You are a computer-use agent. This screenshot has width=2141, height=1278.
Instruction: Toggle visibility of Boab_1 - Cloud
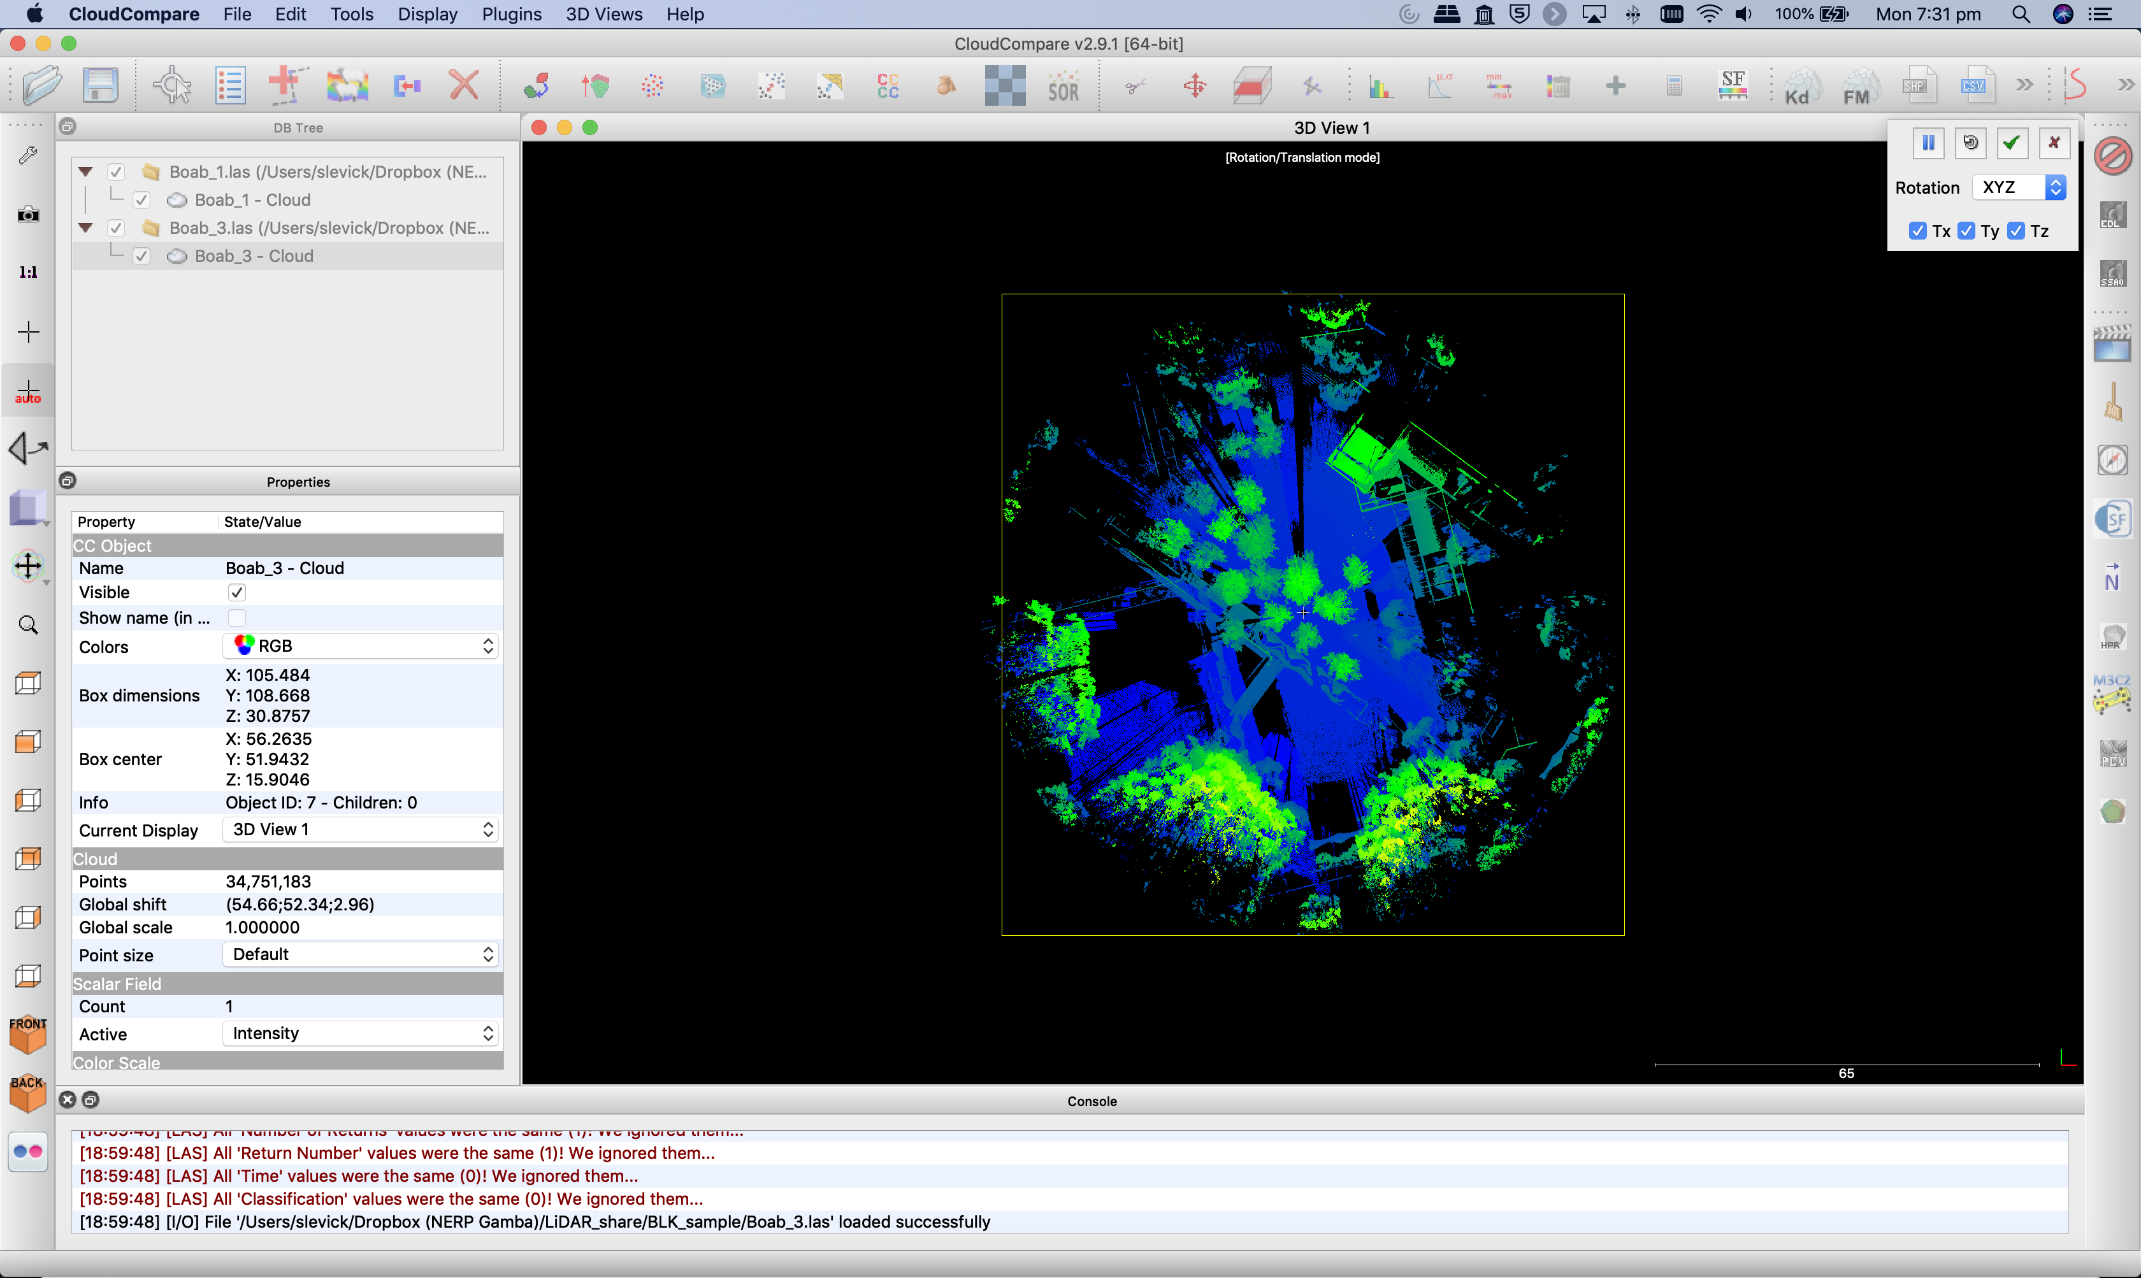pos(142,200)
